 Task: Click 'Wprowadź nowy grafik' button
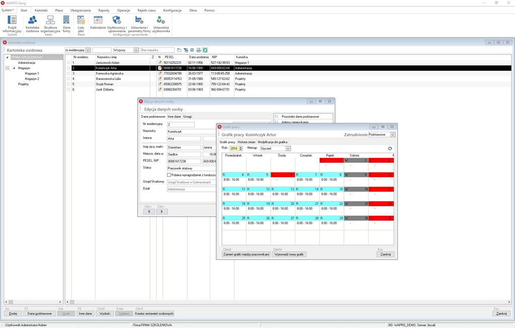(x=289, y=254)
